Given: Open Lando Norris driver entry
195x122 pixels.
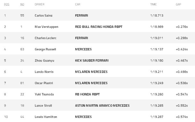Looking at the screenshot, I should coord(44,72).
